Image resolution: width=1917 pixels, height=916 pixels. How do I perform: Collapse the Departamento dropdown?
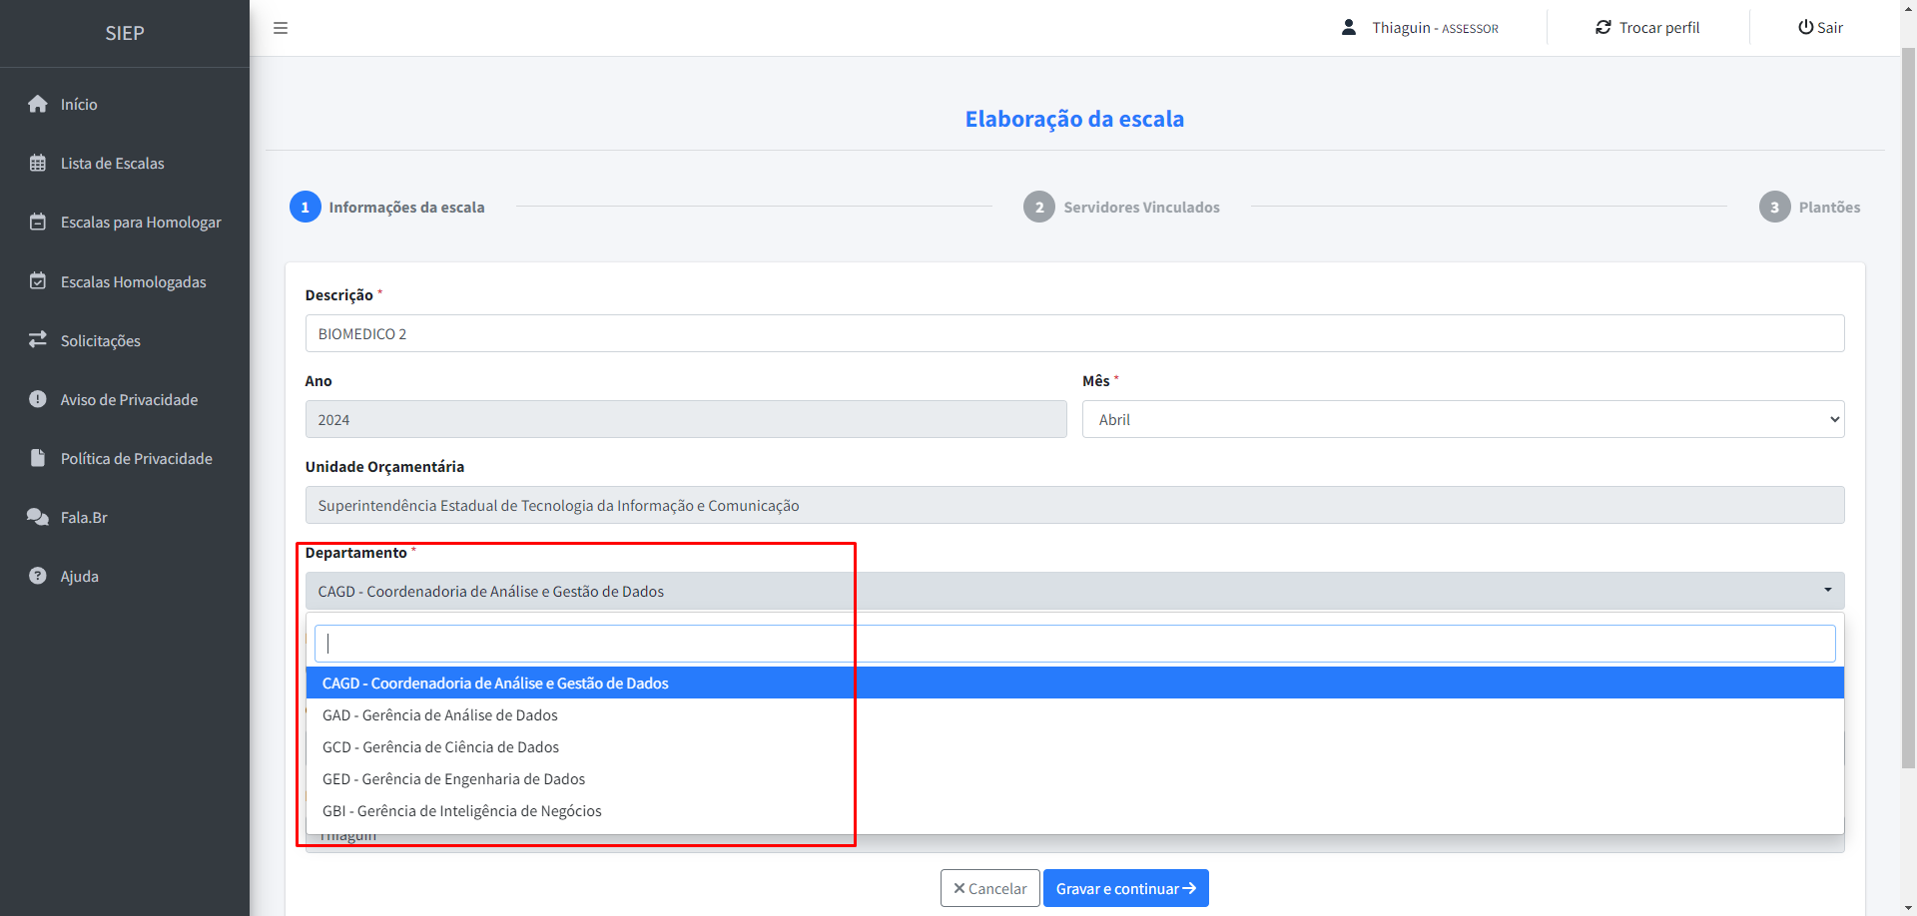click(1074, 591)
